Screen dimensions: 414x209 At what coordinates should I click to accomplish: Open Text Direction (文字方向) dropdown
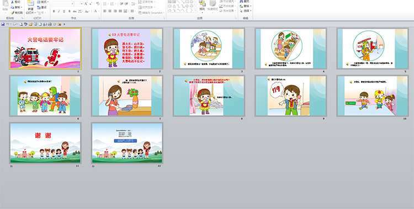coord(147,2)
